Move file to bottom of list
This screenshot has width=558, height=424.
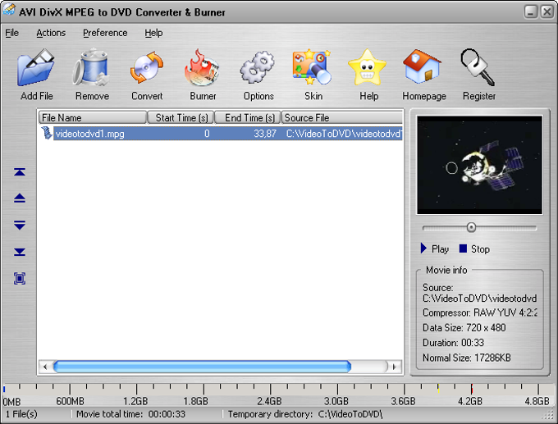20,252
